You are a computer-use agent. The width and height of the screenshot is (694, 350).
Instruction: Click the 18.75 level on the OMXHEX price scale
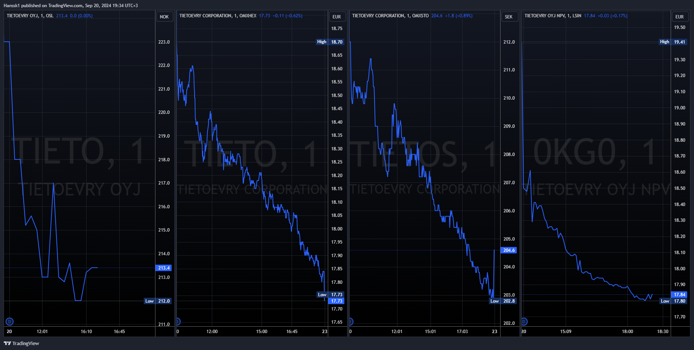coord(337,29)
